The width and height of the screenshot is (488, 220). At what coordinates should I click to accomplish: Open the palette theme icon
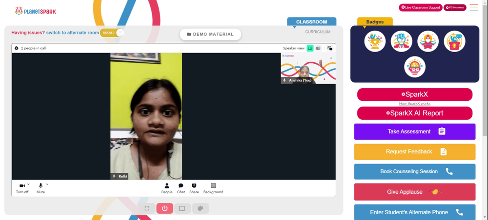[x=201, y=208]
